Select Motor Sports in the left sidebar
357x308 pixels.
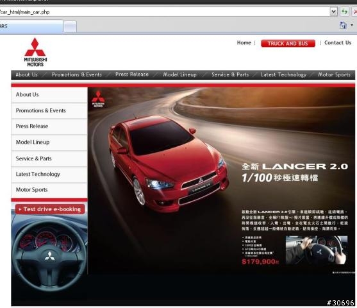(x=49, y=190)
